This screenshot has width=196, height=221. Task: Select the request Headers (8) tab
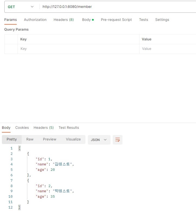pos(64,20)
